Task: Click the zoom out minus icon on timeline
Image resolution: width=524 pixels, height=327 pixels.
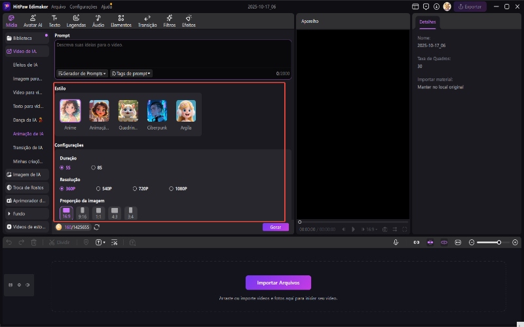Action: coord(472,242)
